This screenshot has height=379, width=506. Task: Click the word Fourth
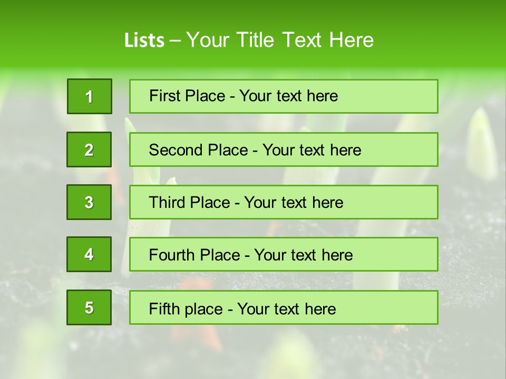point(171,255)
